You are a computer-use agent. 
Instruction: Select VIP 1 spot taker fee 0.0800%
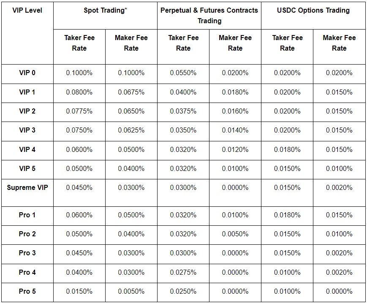coord(79,92)
